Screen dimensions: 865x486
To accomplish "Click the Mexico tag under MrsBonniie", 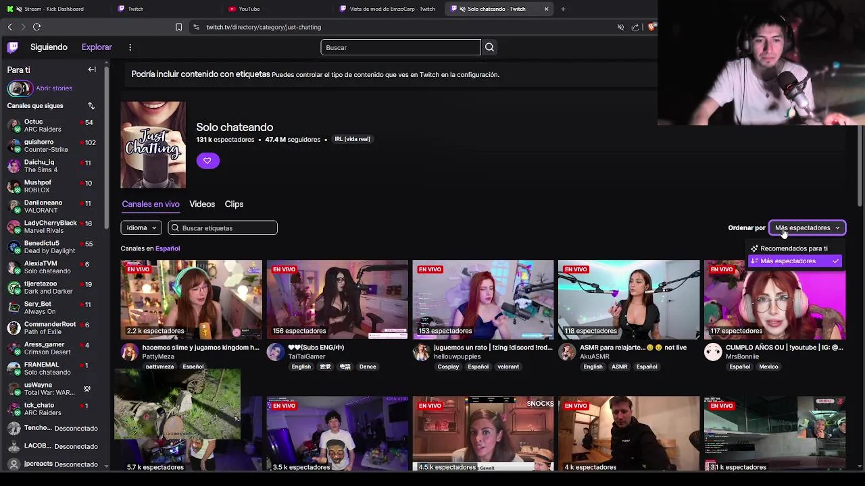I will tap(768, 367).
